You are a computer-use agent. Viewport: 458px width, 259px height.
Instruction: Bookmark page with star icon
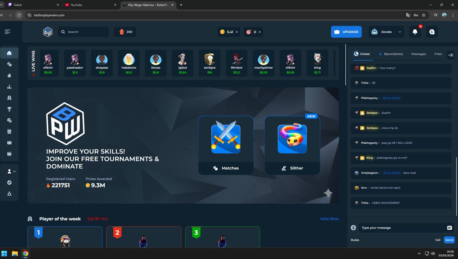click(x=424, y=15)
